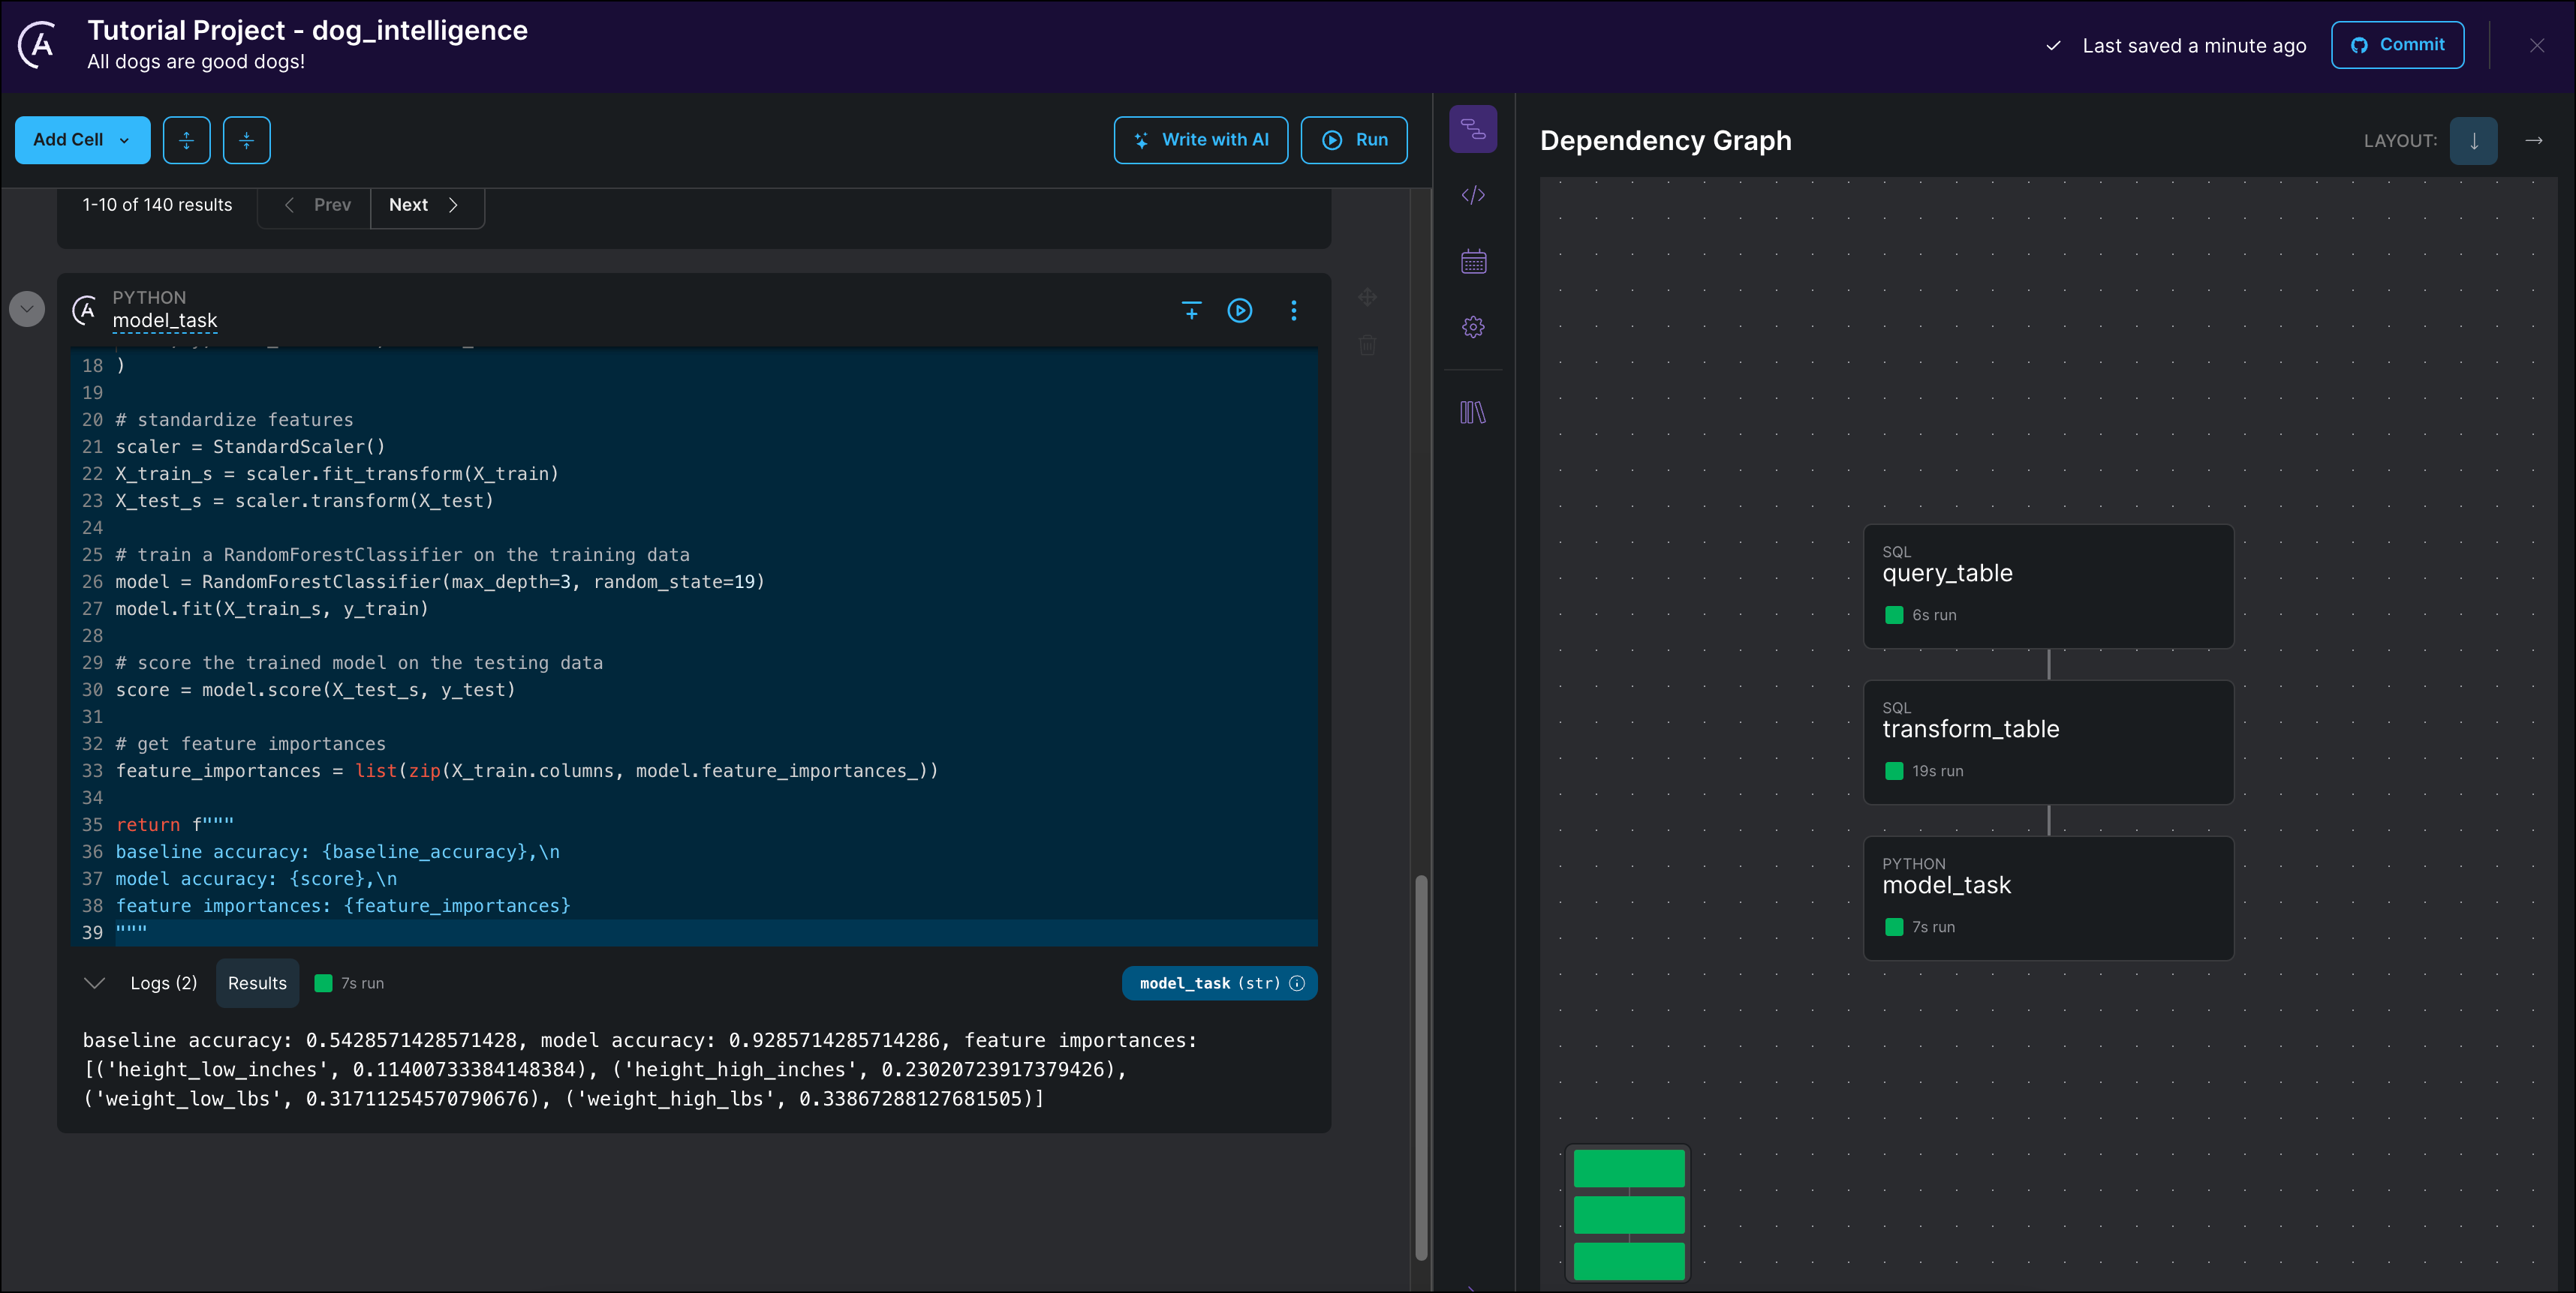2576x1293 pixels.
Task: Open the dependency graph sidebar icon
Action: 1473,129
